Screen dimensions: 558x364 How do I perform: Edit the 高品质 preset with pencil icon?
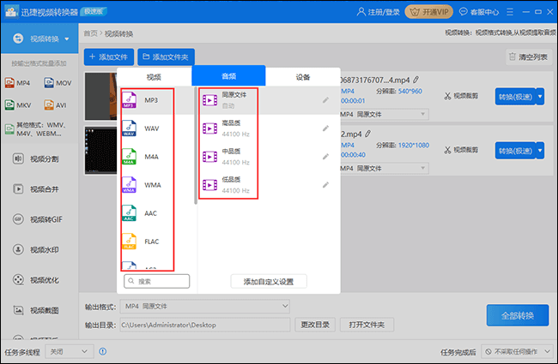pyautogui.click(x=325, y=128)
